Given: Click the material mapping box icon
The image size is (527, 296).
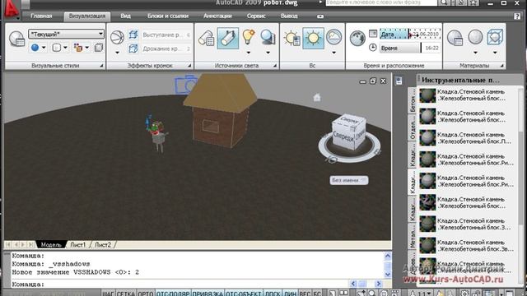Looking at the screenshot, I should pyautogui.click(x=495, y=37).
